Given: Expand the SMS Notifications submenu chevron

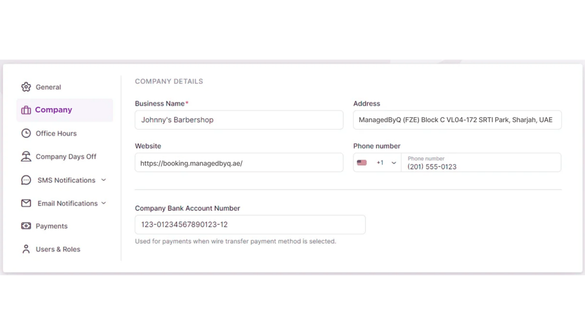Looking at the screenshot, I should click(x=104, y=180).
